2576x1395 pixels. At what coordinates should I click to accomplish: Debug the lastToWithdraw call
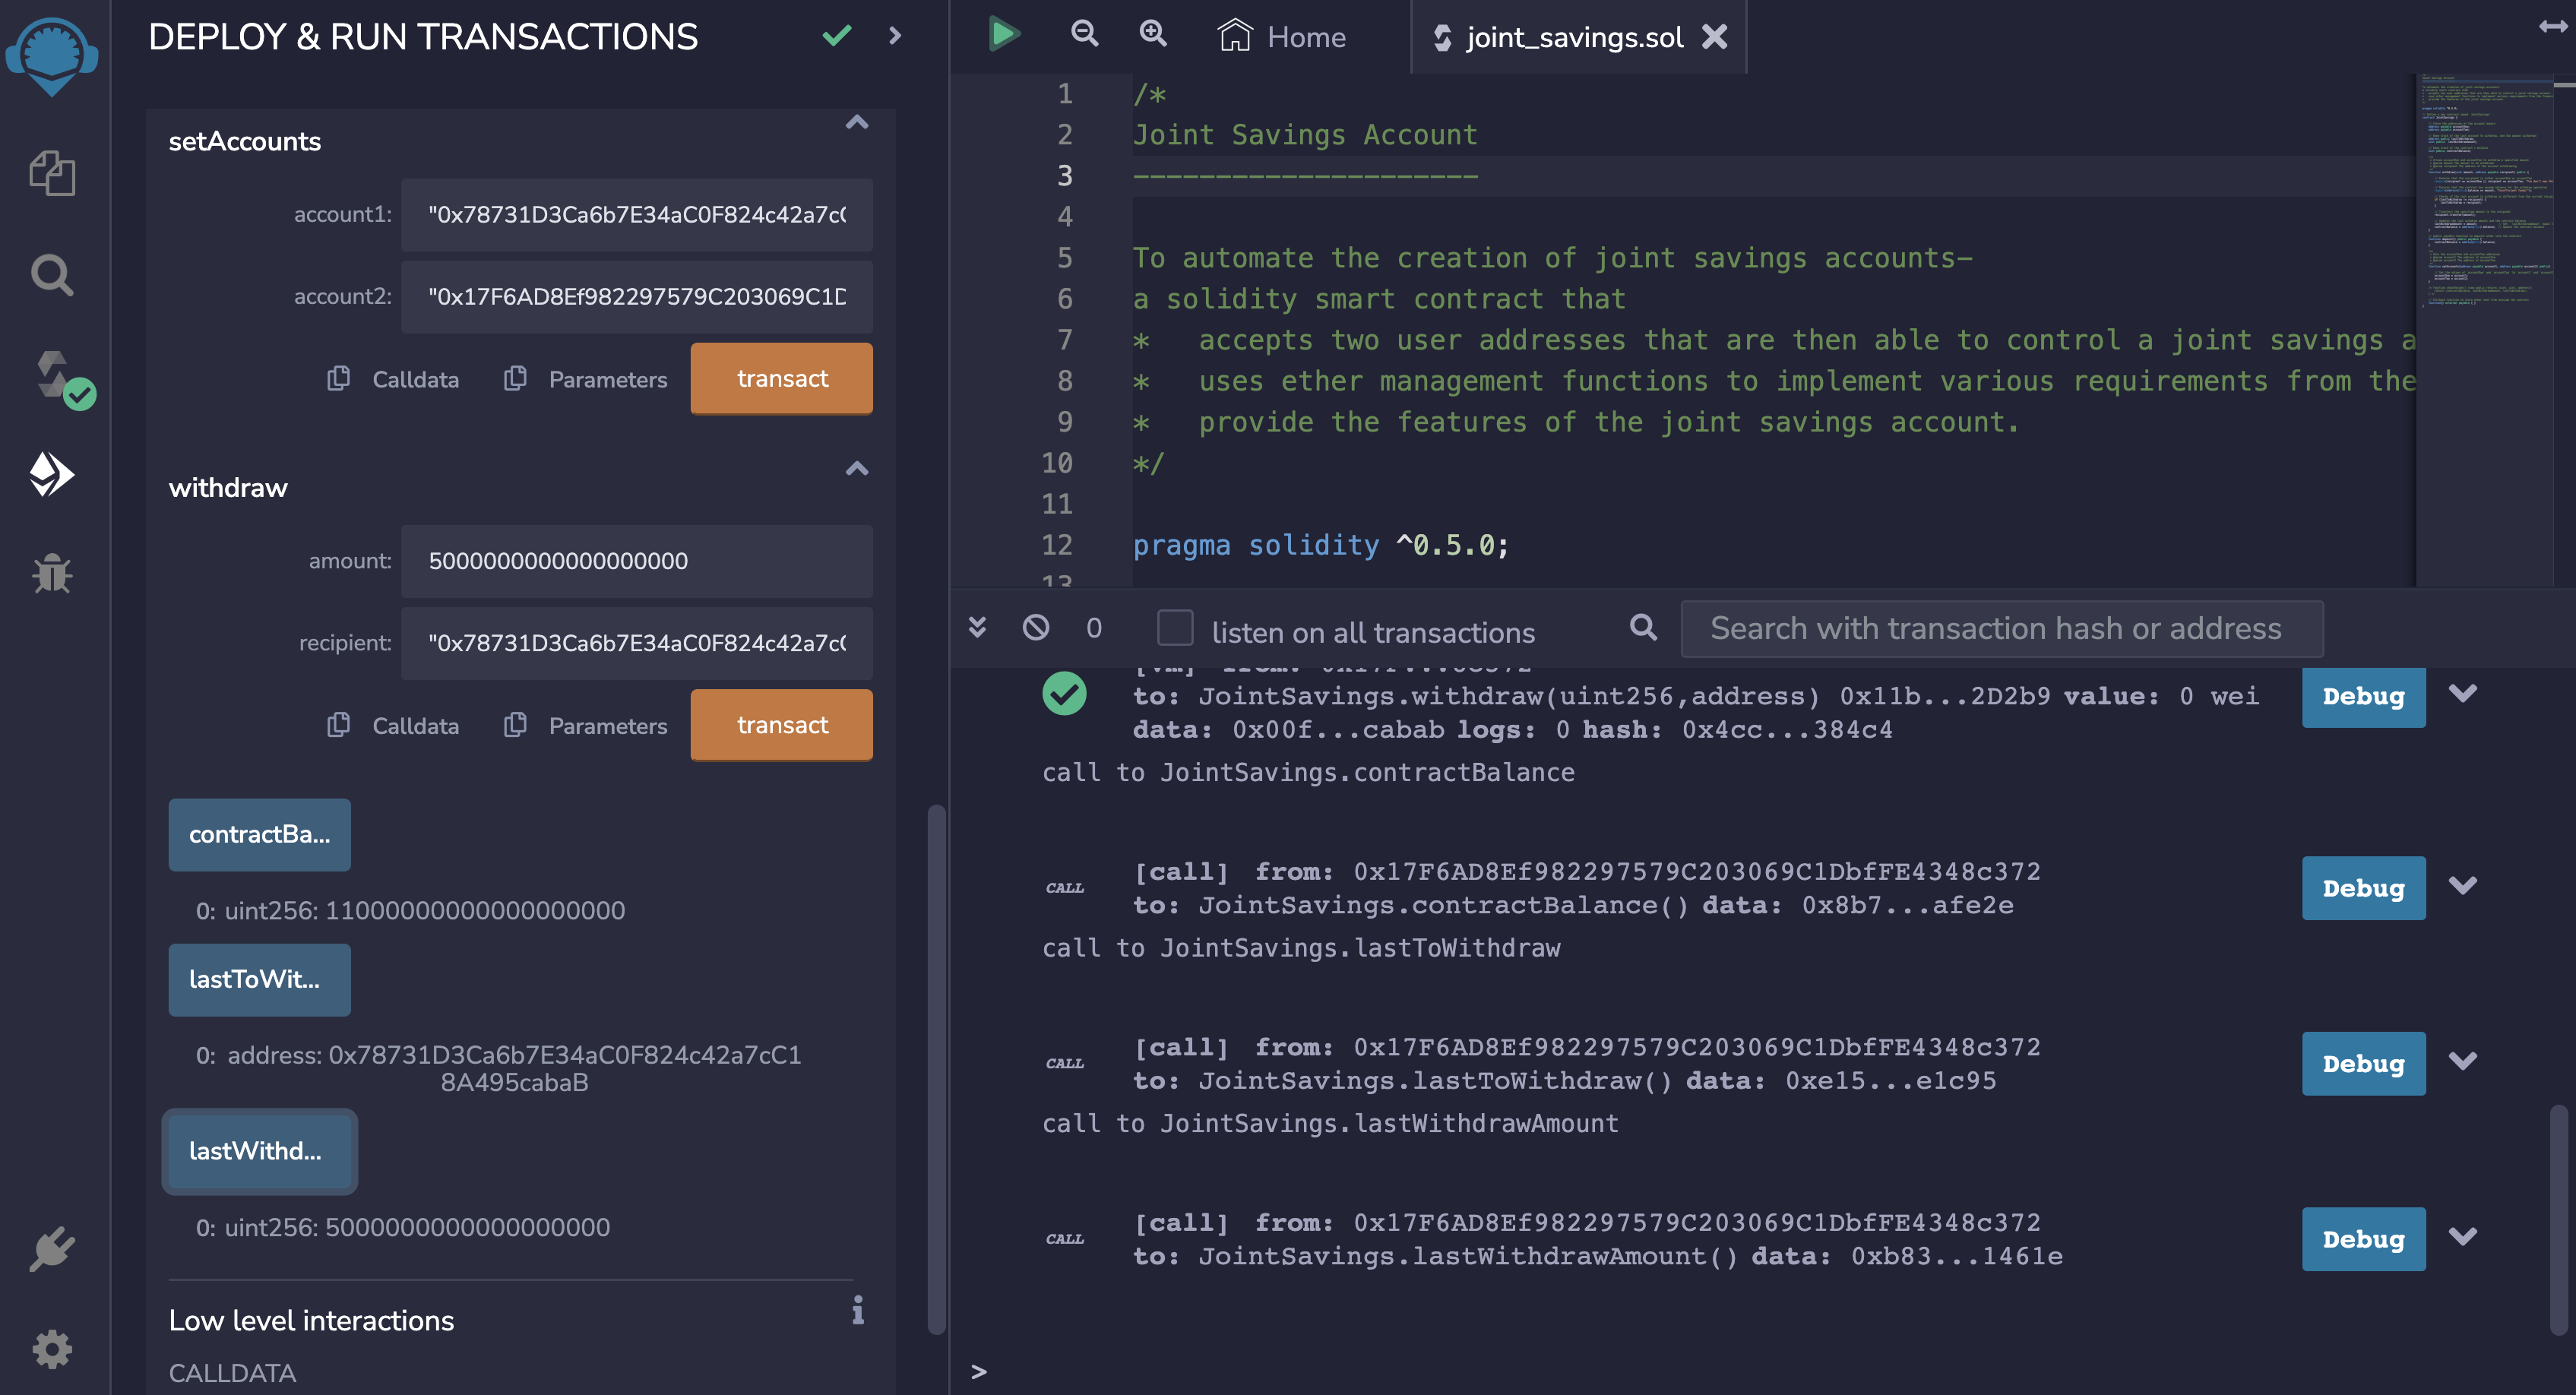point(2363,1063)
